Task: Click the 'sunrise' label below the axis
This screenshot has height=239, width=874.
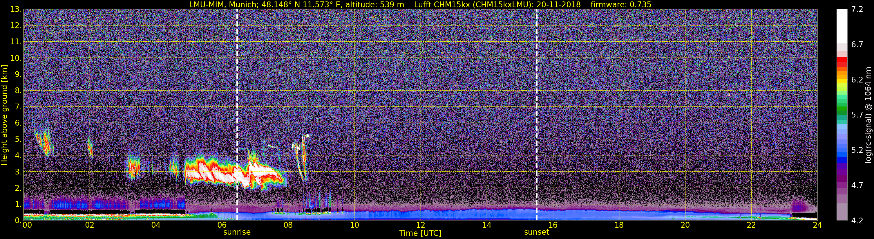Action: [x=237, y=232]
